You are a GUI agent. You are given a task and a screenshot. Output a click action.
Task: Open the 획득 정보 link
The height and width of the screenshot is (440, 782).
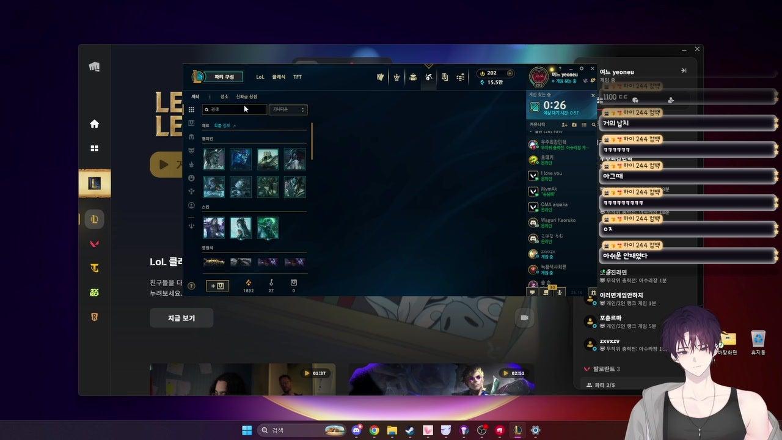pos(224,125)
